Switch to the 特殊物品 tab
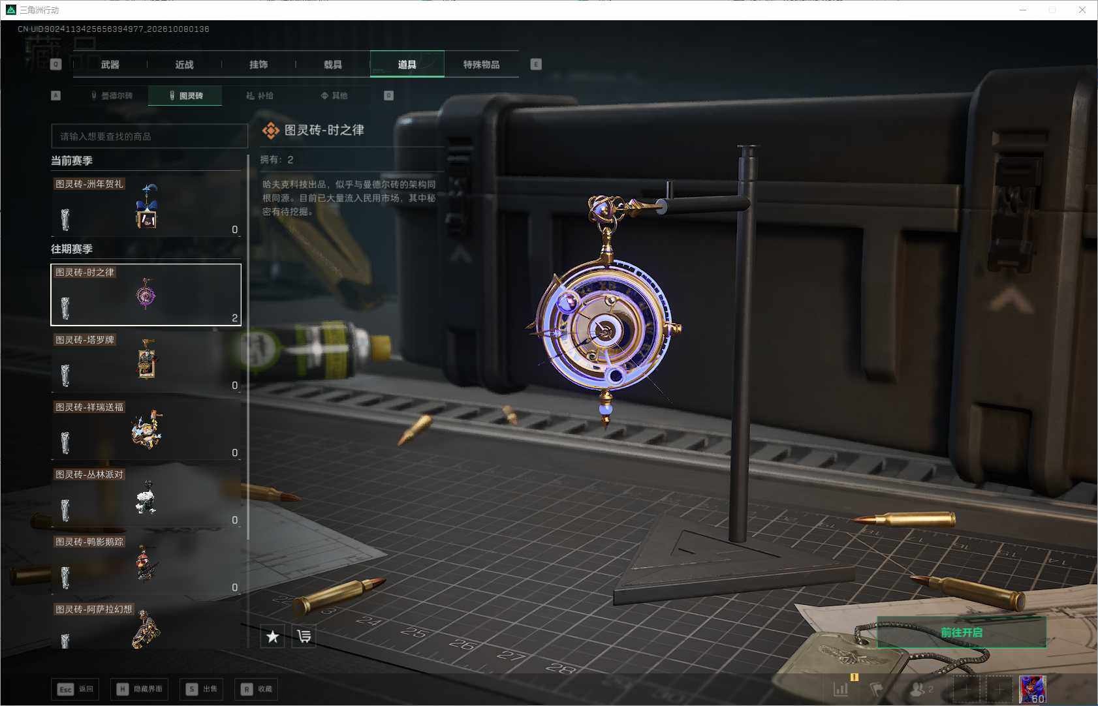Screen dimensions: 1098x706 [482, 65]
